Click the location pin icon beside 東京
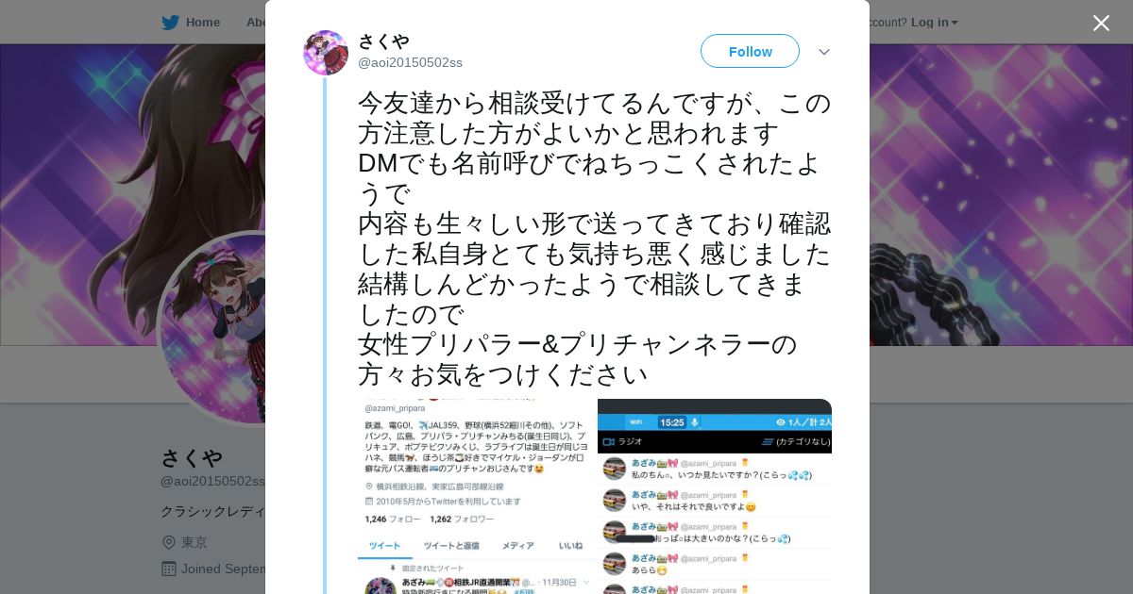1133x594 pixels. click(169, 542)
